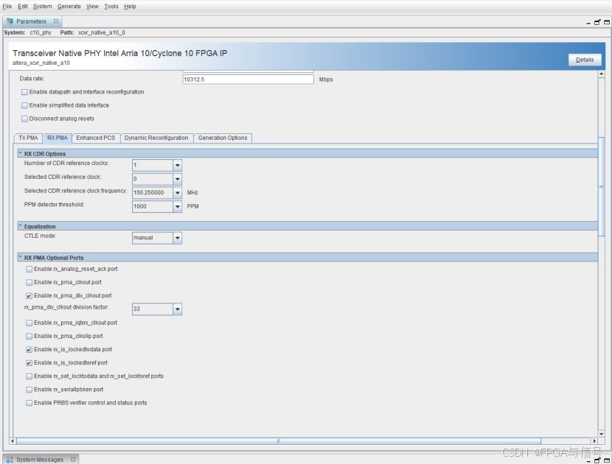The height and width of the screenshot is (464, 612).
Task: Close the Parameters tab via its X icon
Action: click(56, 21)
